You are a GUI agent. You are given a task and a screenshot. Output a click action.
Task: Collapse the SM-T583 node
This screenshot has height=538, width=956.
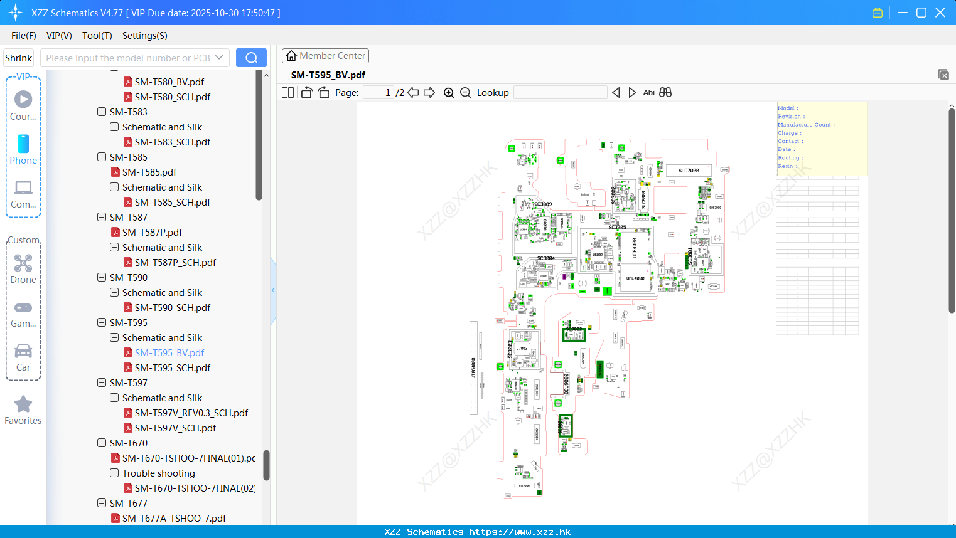point(102,112)
